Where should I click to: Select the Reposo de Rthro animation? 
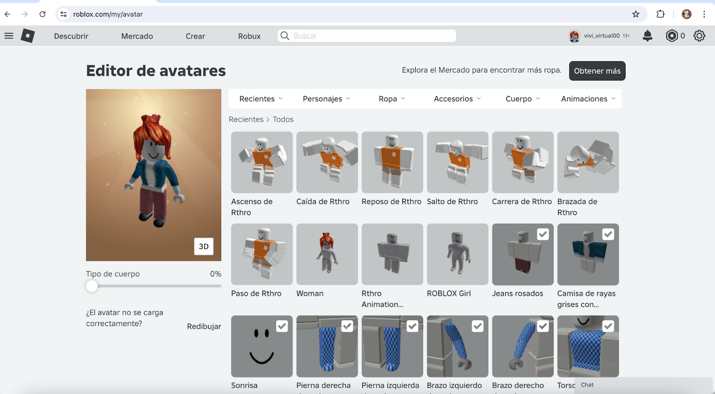392,162
